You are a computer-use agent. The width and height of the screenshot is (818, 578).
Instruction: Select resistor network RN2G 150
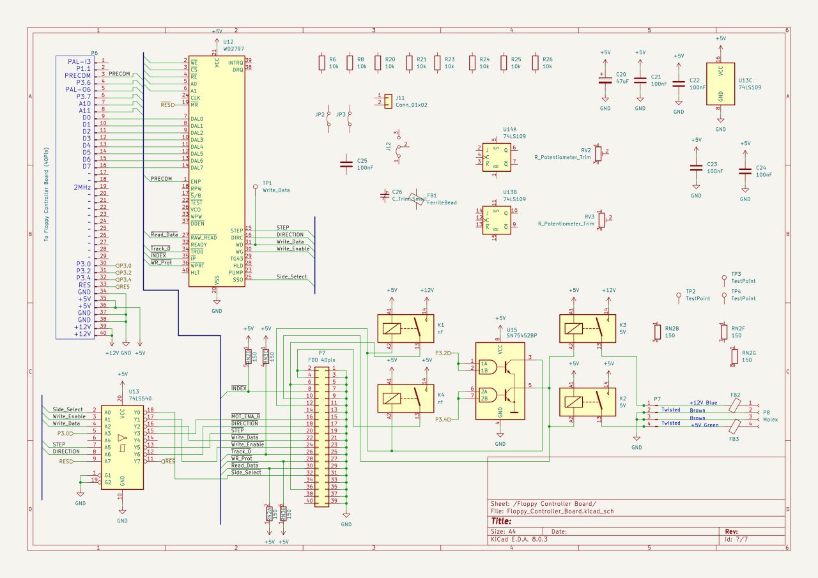[x=734, y=357]
